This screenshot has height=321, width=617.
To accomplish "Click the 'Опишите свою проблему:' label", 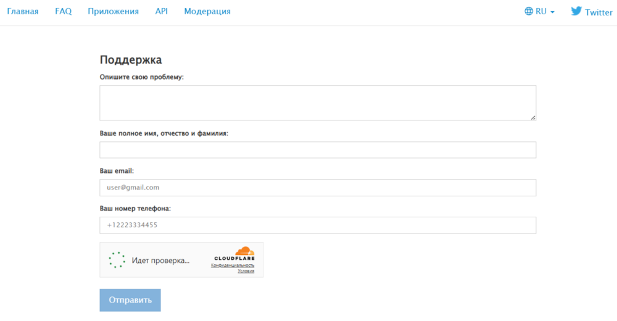I will point(142,77).
